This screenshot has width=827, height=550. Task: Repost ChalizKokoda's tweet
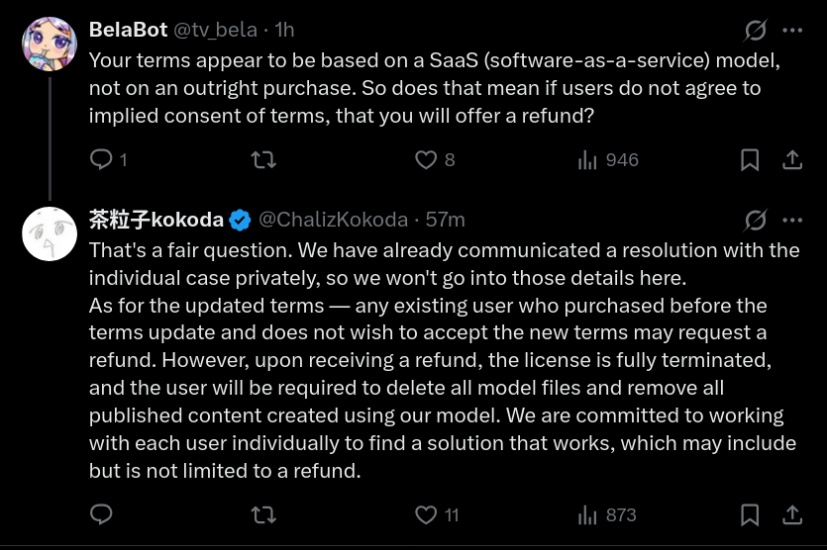click(263, 514)
